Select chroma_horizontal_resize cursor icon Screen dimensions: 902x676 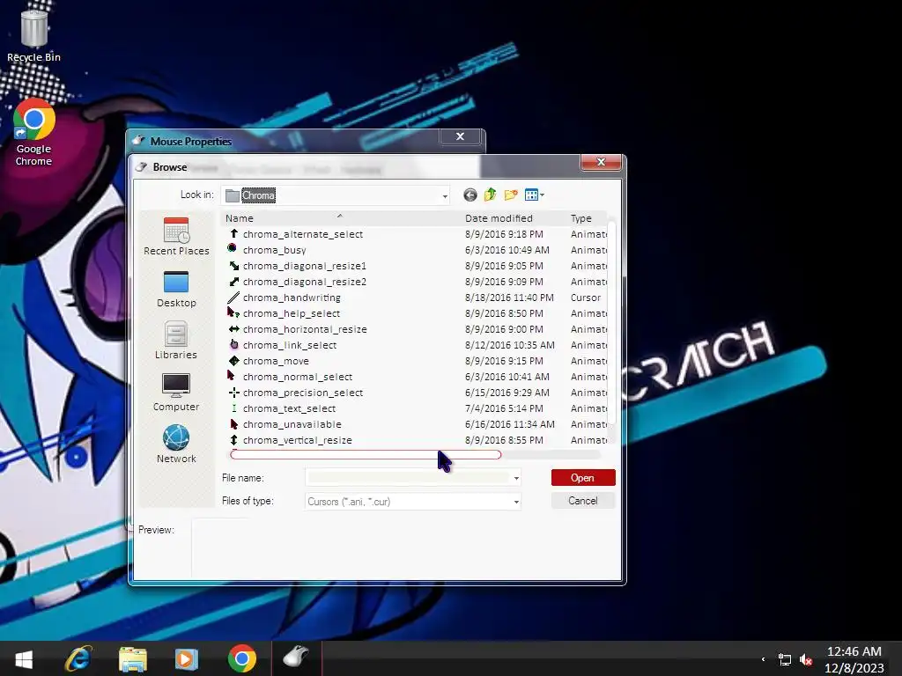233,329
